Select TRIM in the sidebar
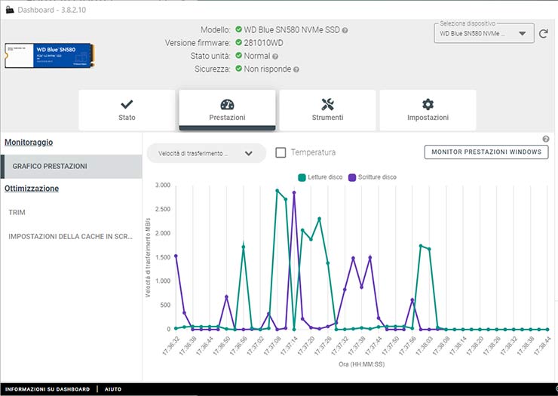Image resolution: width=558 pixels, height=396 pixels. (17, 213)
